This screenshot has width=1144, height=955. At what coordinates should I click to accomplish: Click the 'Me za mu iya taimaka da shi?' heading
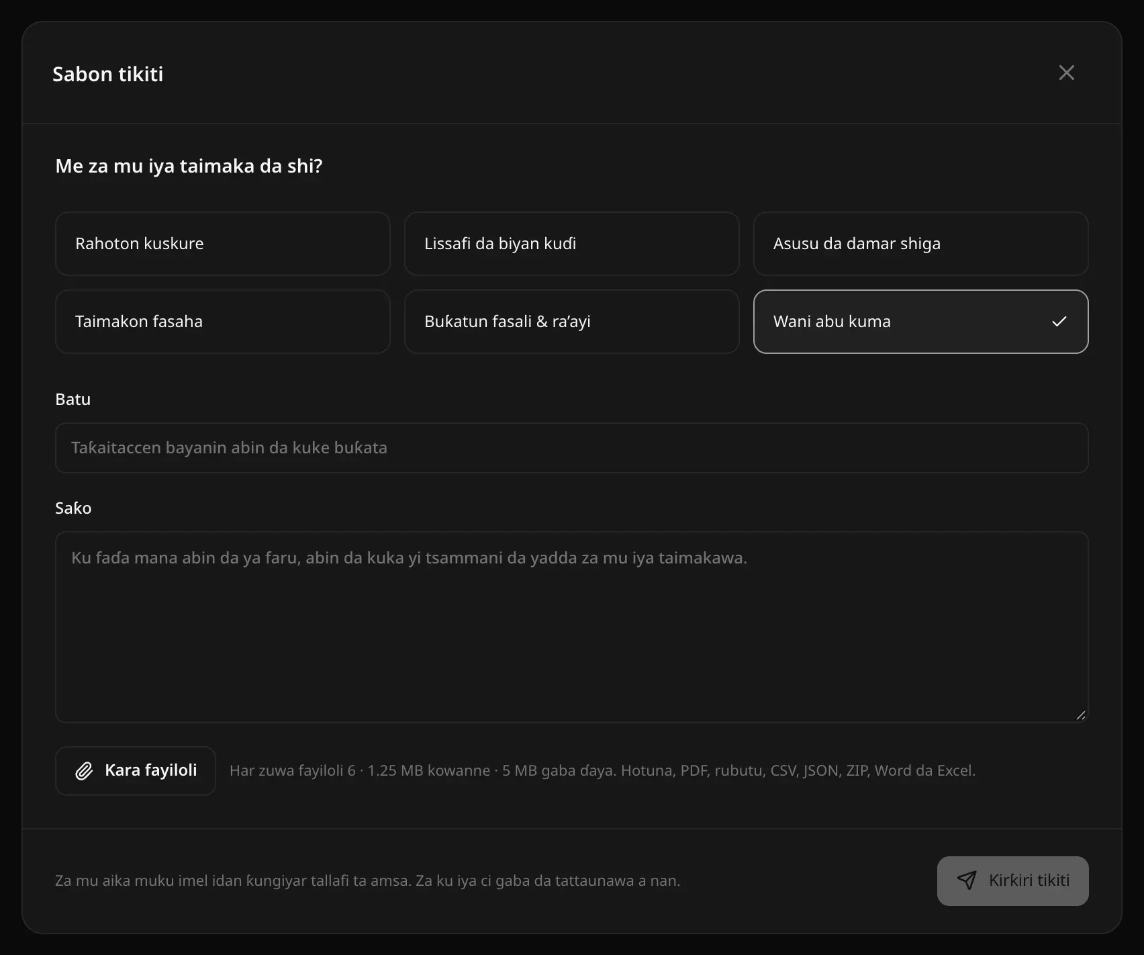pos(189,166)
